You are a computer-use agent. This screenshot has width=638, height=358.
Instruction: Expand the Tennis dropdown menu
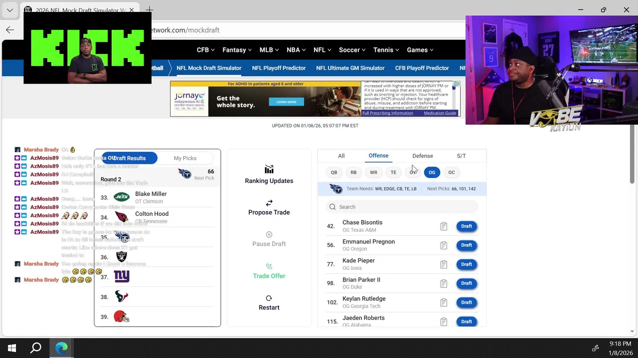click(x=386, y=50)
